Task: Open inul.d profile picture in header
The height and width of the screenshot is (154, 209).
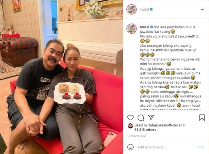Action: (132, 9)
